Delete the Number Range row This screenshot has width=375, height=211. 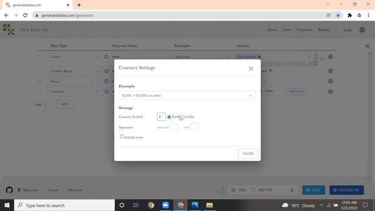330,71
